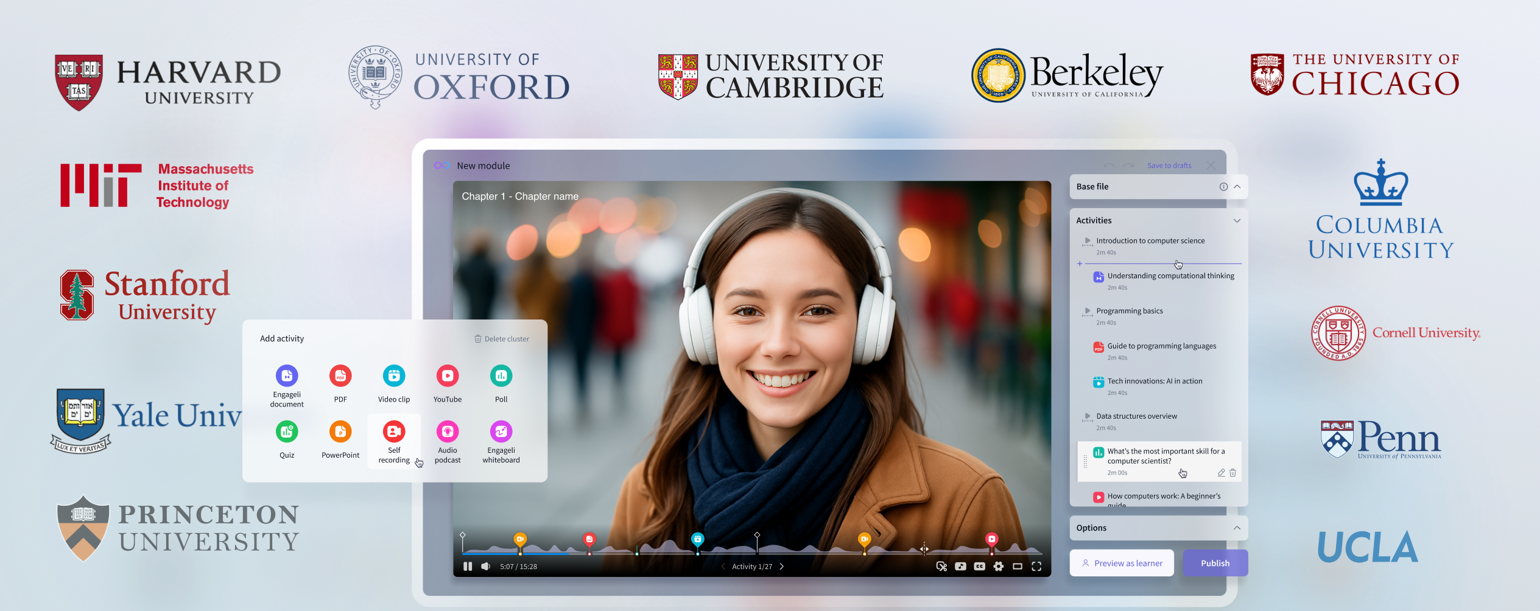
Task: Click the first orange recording marker on timeline
Action: [x=520, y=539]
